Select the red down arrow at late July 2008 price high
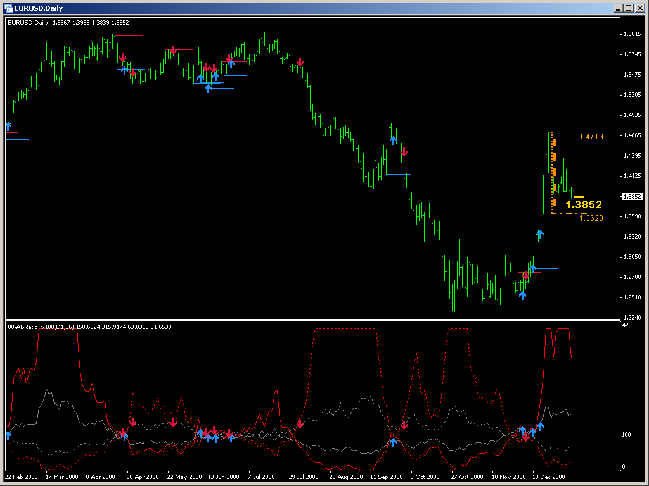The image size is (649, 486). (300, 62)
